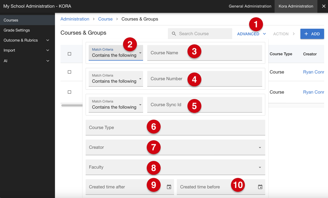This screenshot has height=198, width=328.
Task: Click into the Course Sync Id field
Action: [x=205, y=105]
